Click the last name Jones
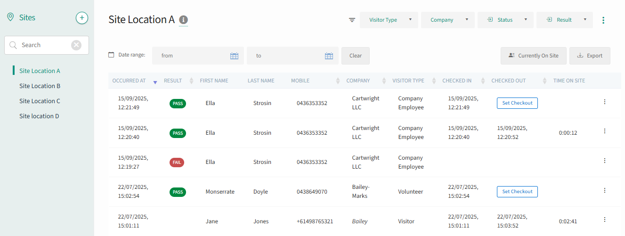This screenshot has height=236, width=625. [x=261, y=221]
